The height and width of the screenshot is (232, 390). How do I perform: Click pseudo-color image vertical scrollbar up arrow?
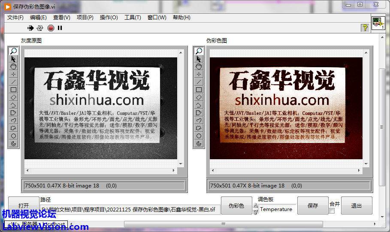pos(366,53)
